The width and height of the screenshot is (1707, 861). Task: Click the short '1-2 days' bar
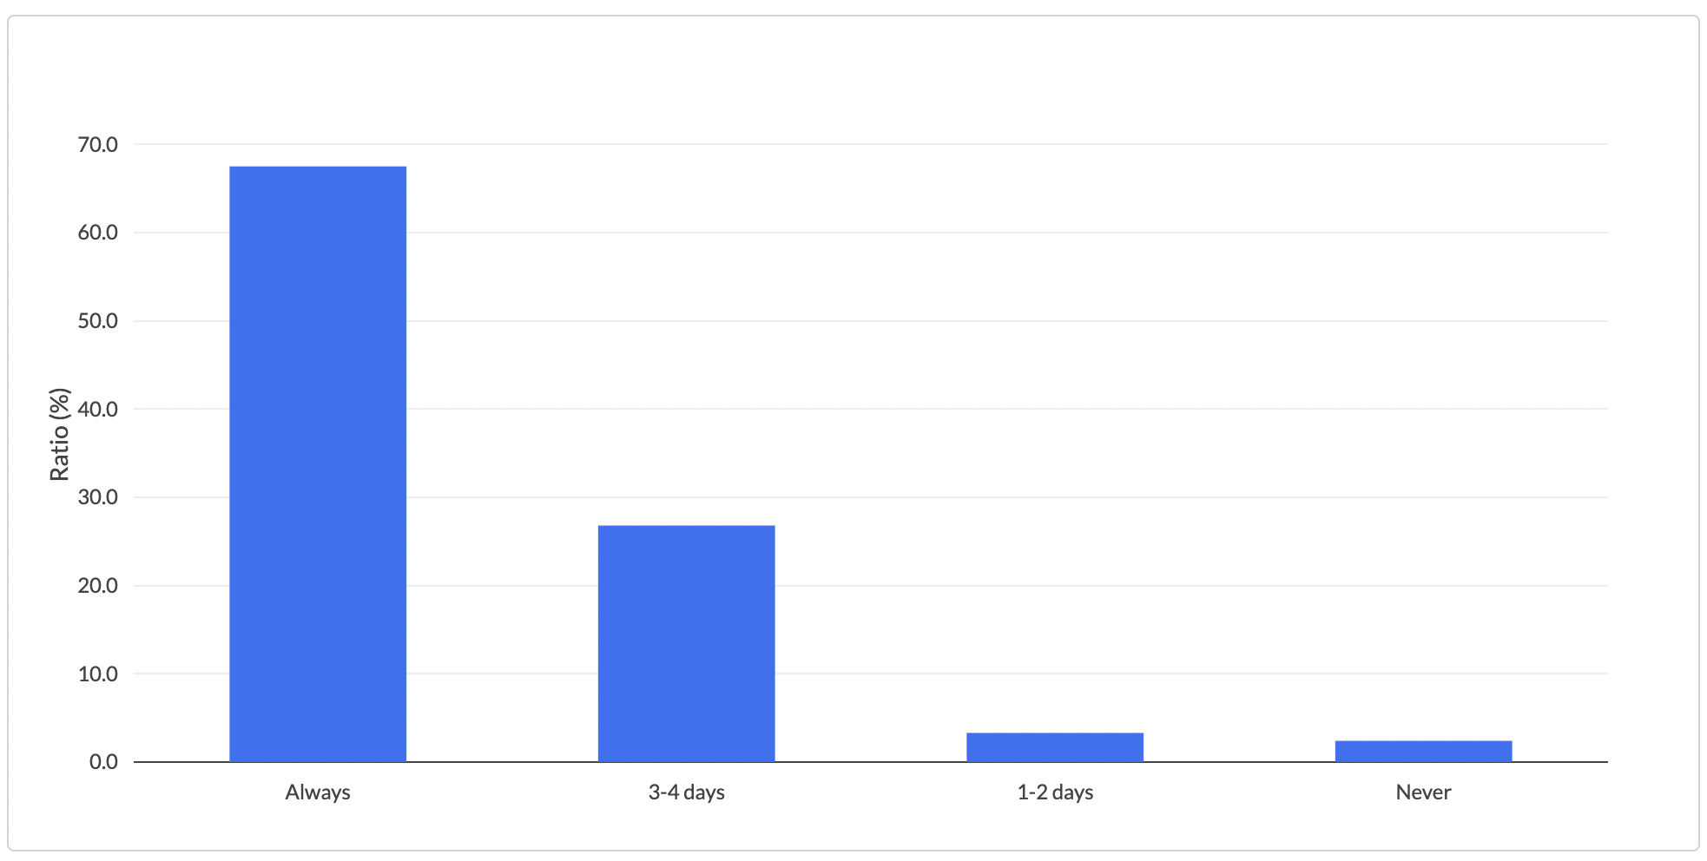pos(1055,747)
